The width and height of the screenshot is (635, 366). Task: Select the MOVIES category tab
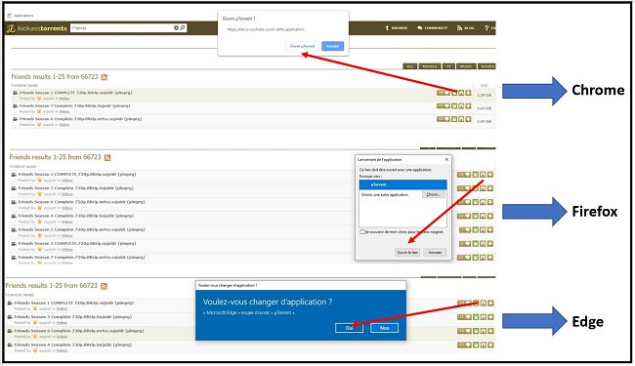(430, 66)
